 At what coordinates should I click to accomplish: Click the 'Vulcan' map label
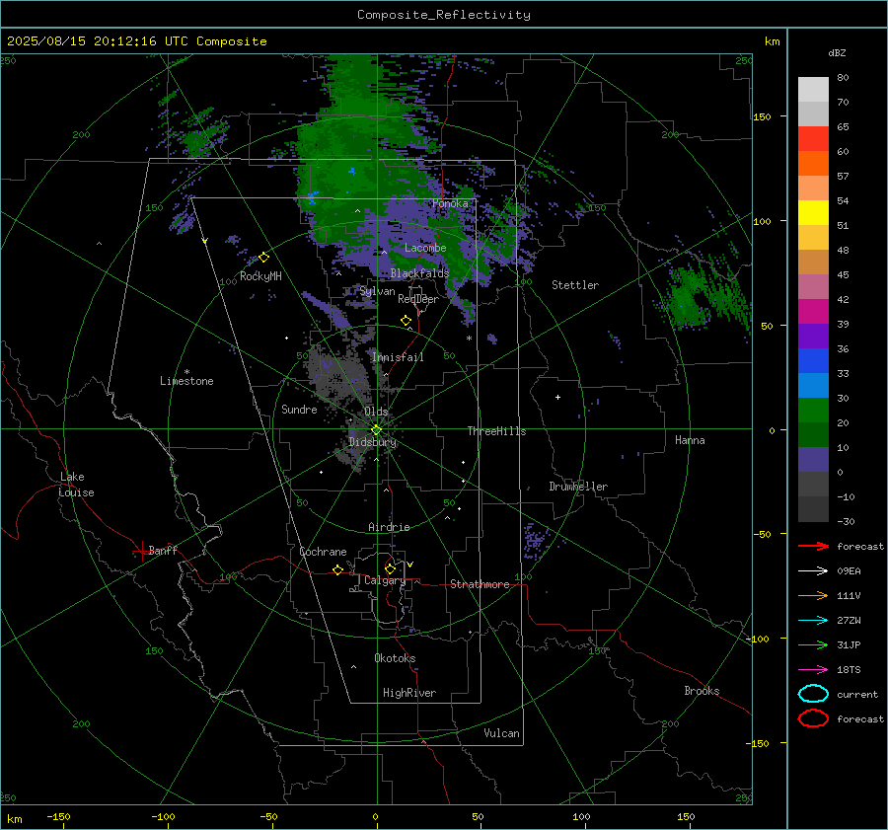click(x=501, y=733)
